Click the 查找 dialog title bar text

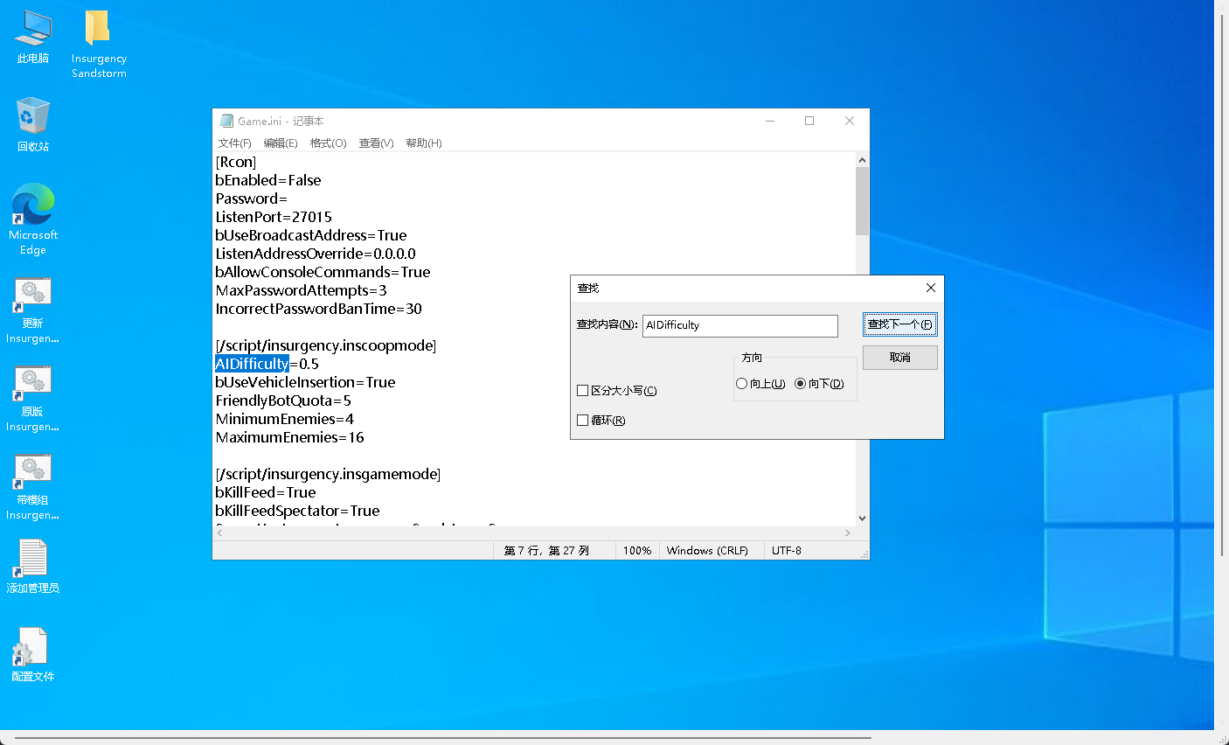coord(588,289)
